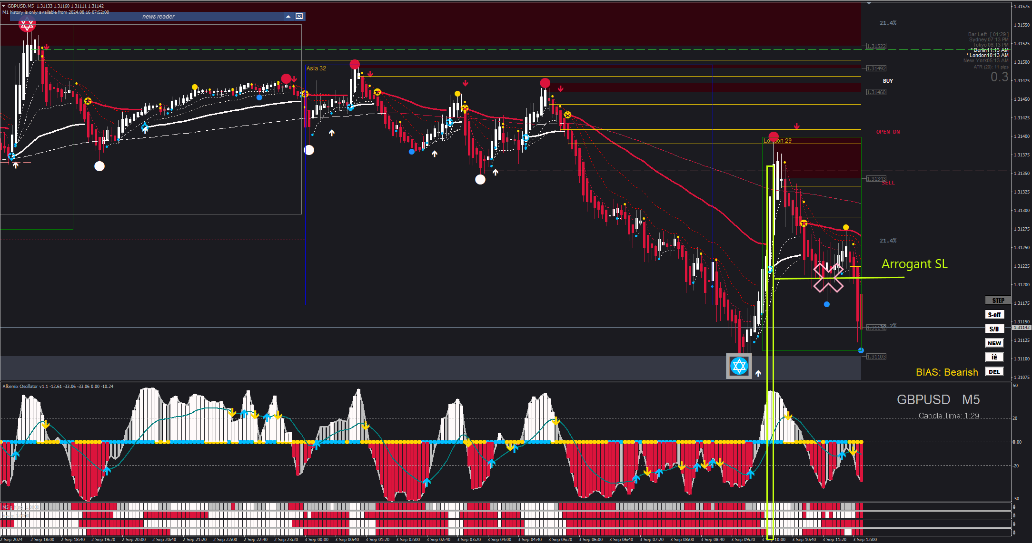Click the red dot above London 29
Image resolution: width=1032 pixels, height=543 pixels.
[774, 136]
